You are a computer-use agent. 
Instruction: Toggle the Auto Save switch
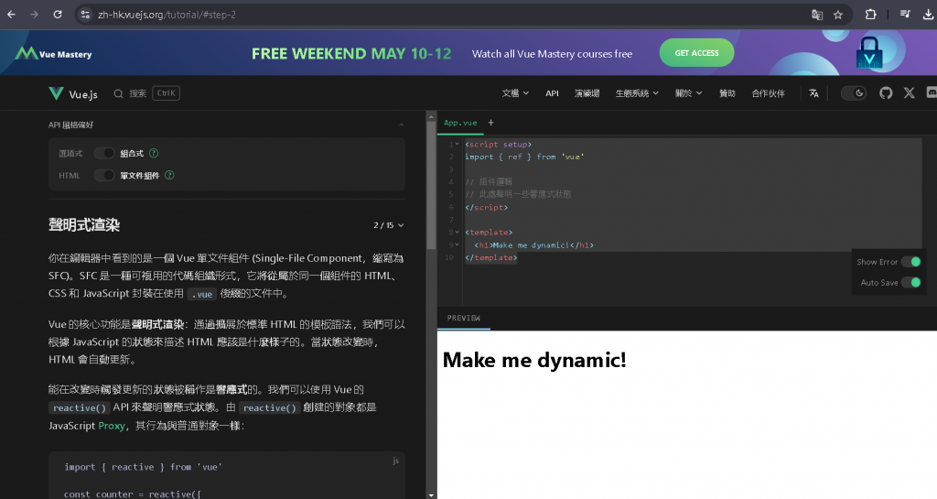[x=911, y=283]
